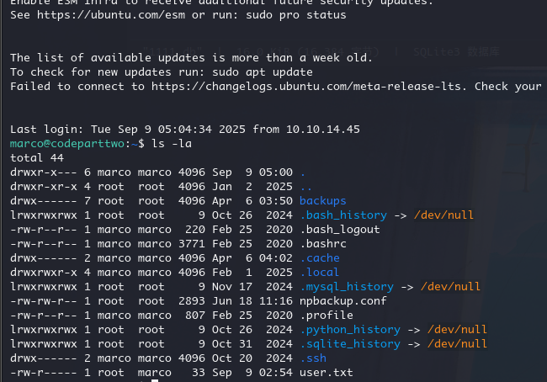This screenshot has height=382, width=547.
Task: Click the user.txt file name
Action: (327, 372)
